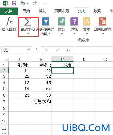
Task: Click cell A2 with value 11
Action: (x=19, y=70)
